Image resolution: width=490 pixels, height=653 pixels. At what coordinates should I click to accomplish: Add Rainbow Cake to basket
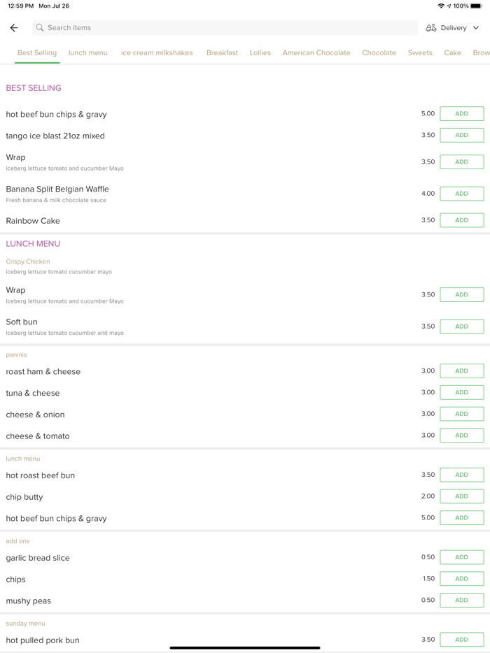tap(461, 220)
